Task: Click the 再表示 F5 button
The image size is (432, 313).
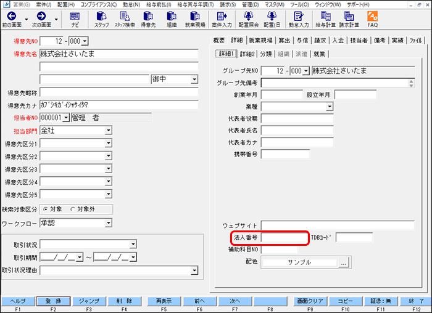Action: coord(164,301)
